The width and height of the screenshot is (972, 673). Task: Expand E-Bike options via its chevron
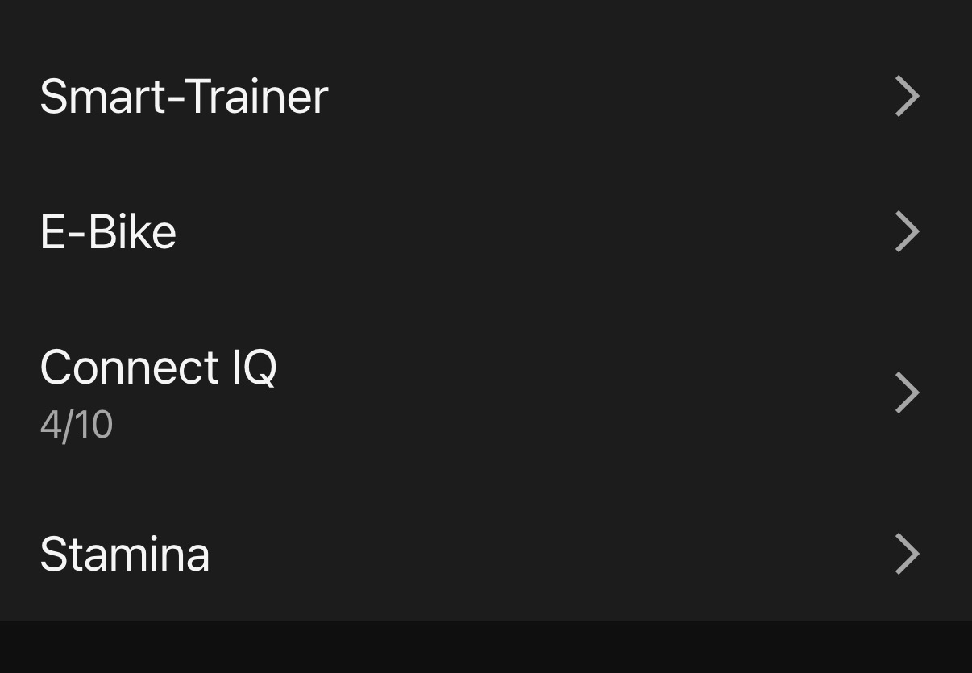point(908,232)
